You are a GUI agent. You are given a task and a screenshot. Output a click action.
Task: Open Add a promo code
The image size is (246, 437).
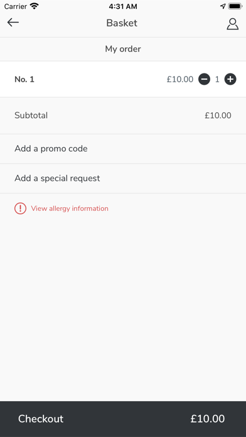pyautogui.click(x=123, y=149)
